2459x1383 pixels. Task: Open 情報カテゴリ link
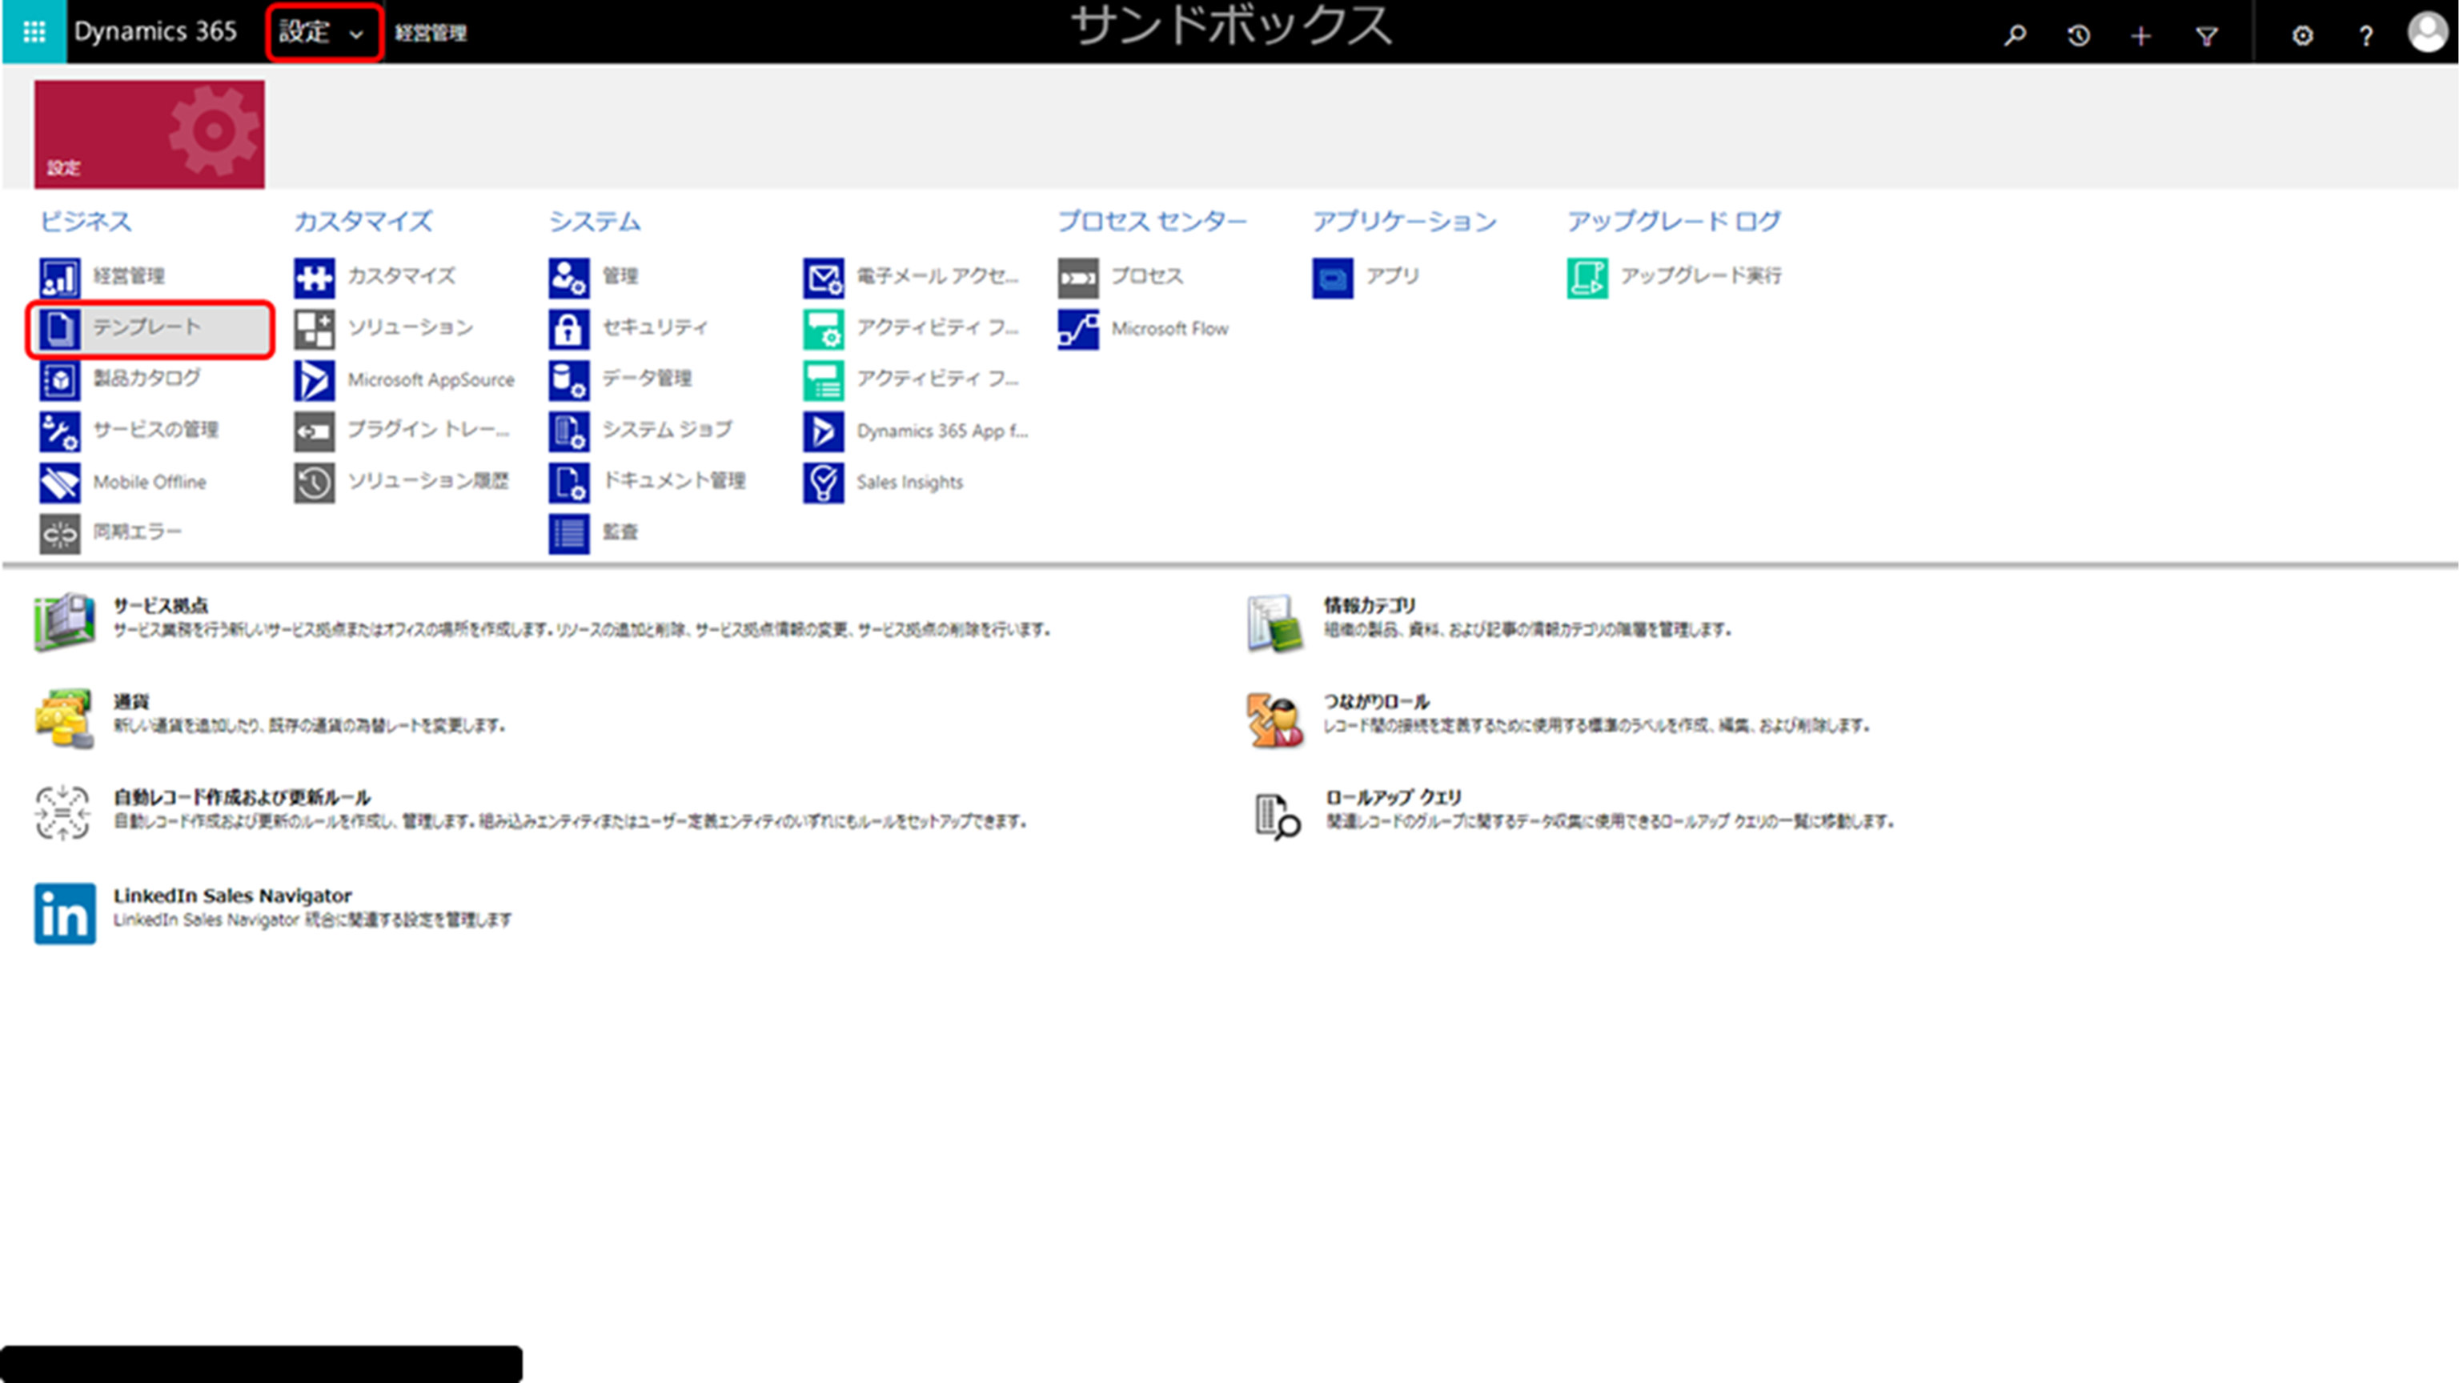click(x=1370, y=605)
